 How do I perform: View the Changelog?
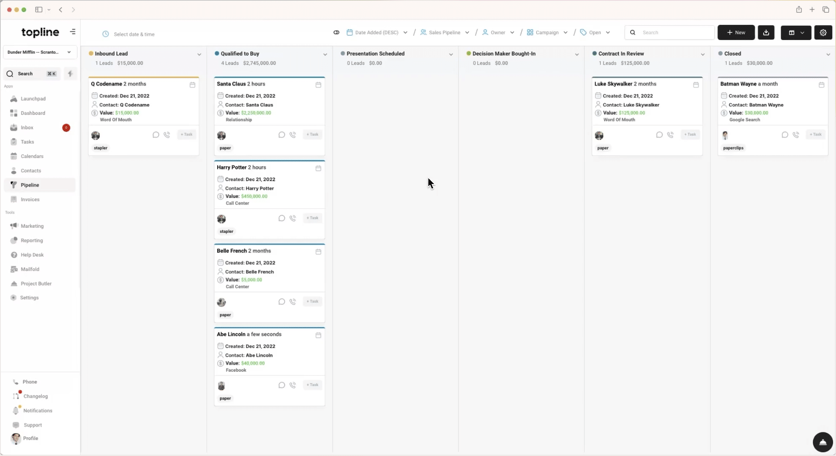35,396
